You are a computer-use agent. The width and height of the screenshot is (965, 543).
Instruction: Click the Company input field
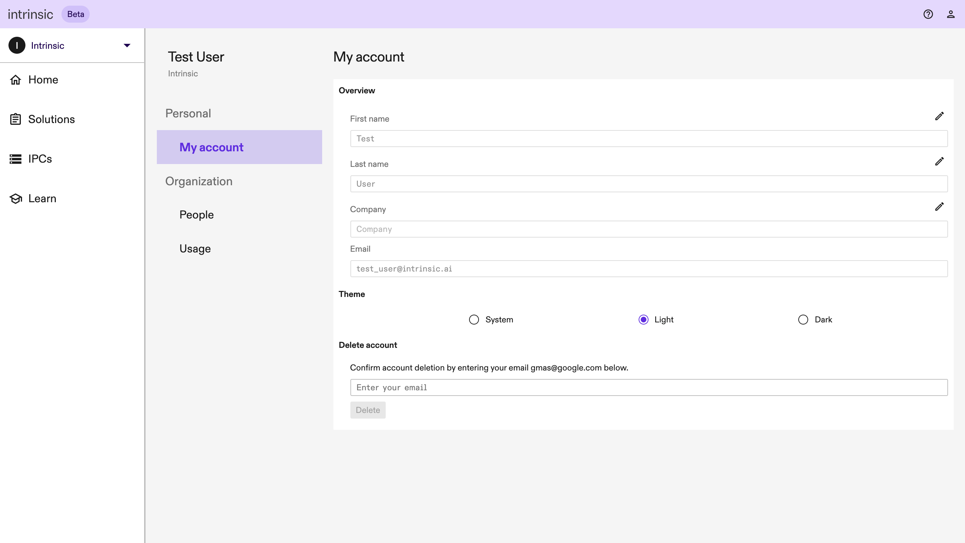649,229
